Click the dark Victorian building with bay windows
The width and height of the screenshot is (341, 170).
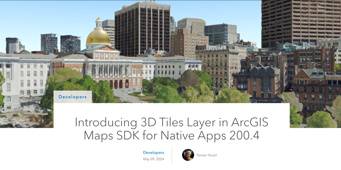(257, 81)
